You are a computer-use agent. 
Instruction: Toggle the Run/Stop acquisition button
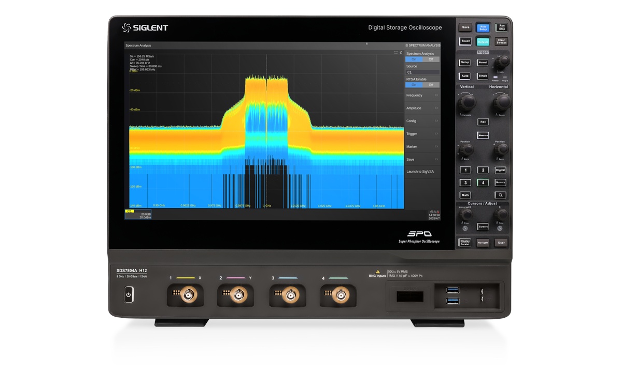(x=501, y=27)
